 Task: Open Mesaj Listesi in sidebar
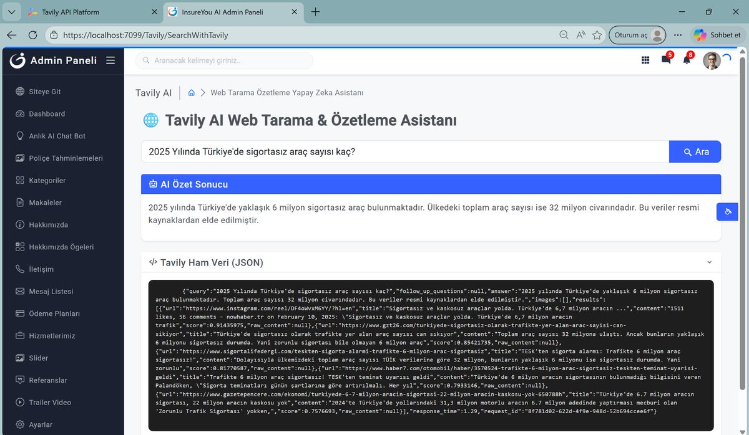click(51, 292)
